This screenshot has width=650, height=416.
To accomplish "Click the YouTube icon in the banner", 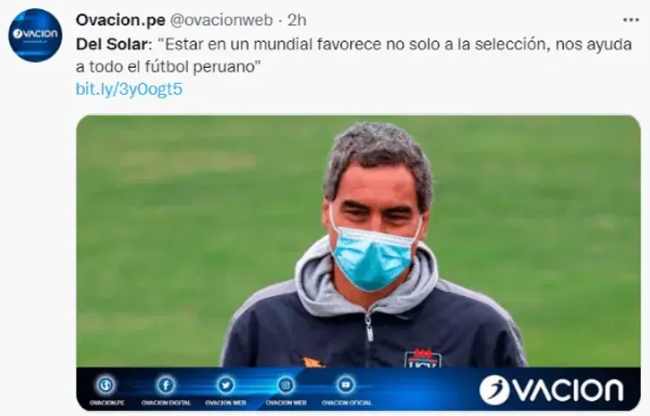I will pos(346,385).
